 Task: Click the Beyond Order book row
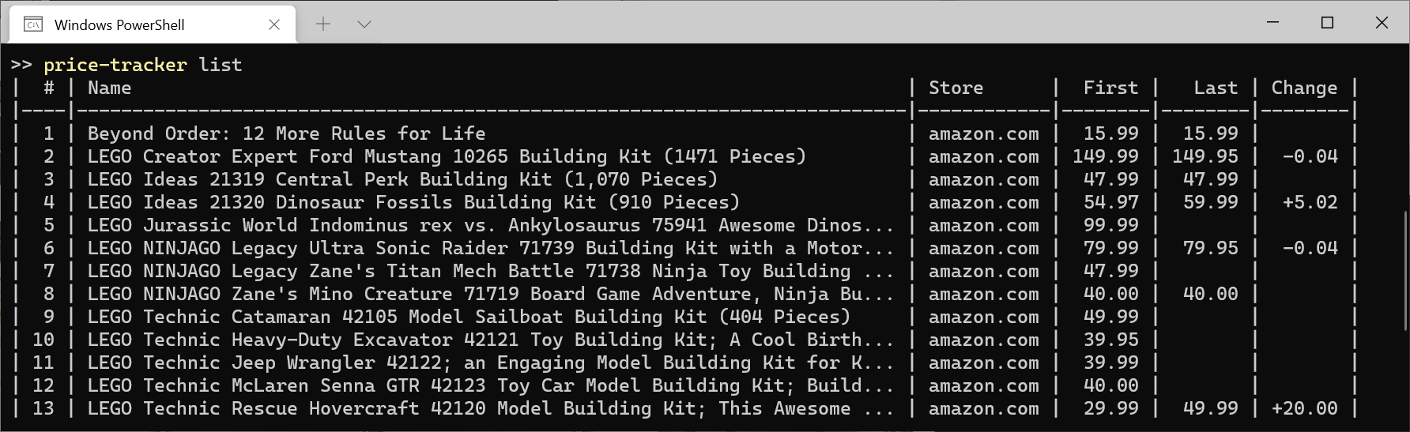coord(286,133)
